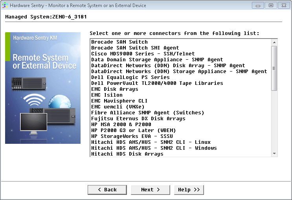
Task: Choose Dell PowerVault TL2000/4000 Tape Libraries
Action: pos(157,83)
